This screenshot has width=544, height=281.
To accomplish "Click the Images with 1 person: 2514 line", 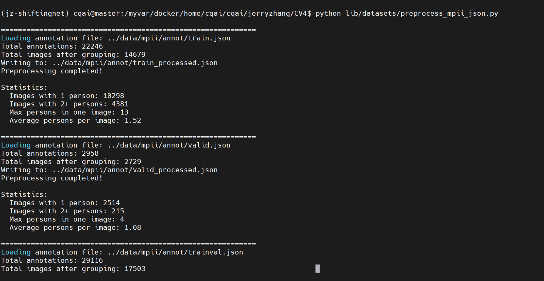I will [x=65, y=203].
